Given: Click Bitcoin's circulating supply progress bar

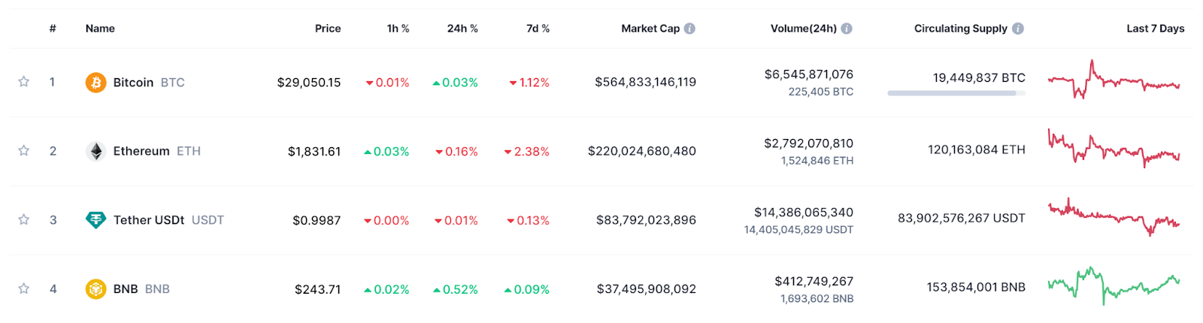Looking at the screenshot, I should 956,93.
